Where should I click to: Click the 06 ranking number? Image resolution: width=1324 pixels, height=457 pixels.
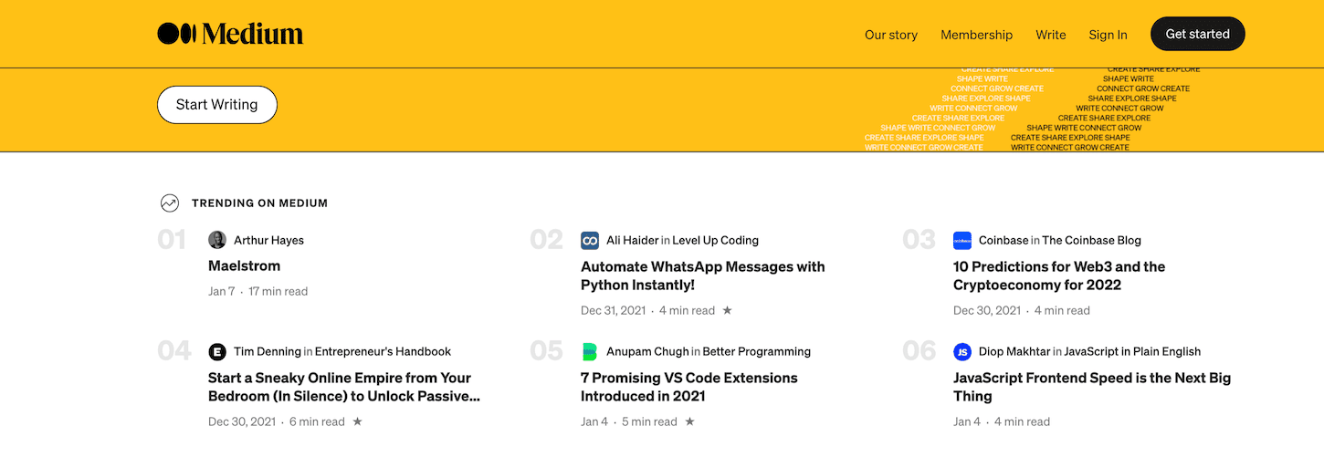pyautogui.click(x=919, y=351)
